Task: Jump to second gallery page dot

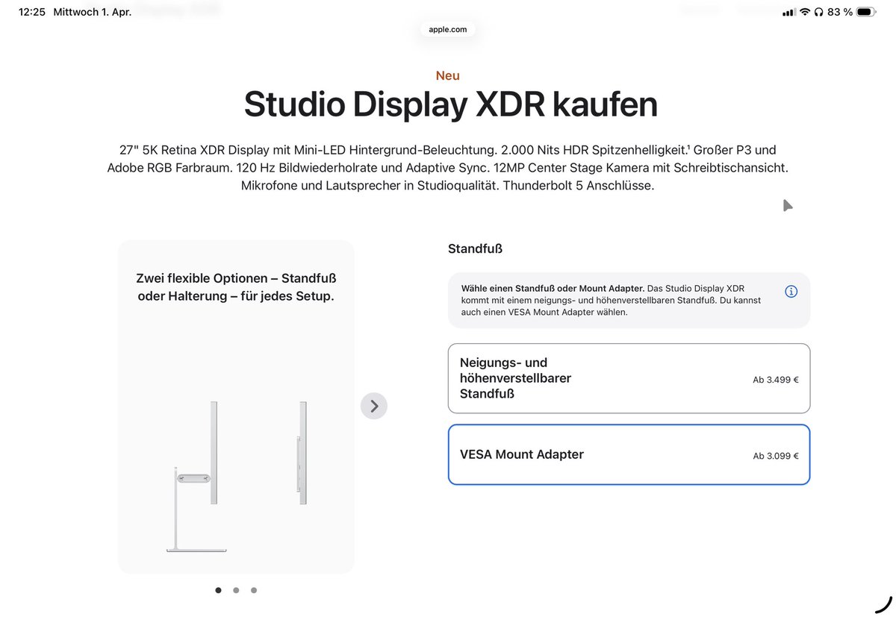Action: pyautogui.click(x=236, y=590)
